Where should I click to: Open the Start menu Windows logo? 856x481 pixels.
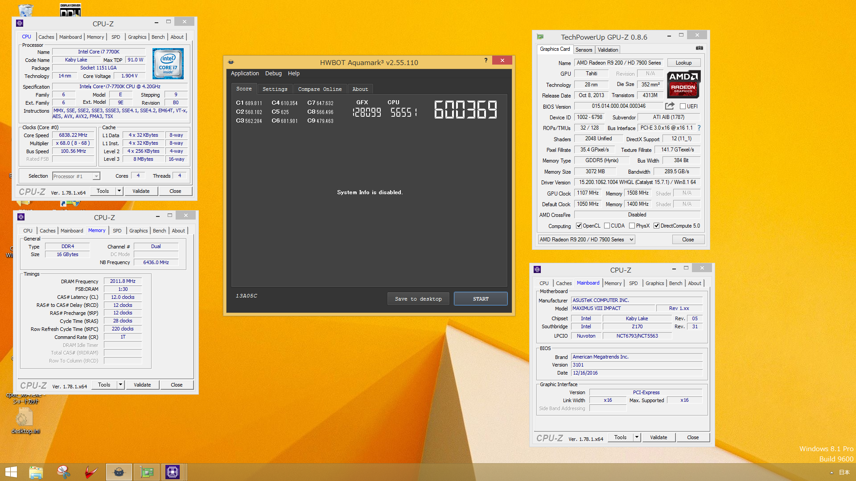tap(11, 472)
